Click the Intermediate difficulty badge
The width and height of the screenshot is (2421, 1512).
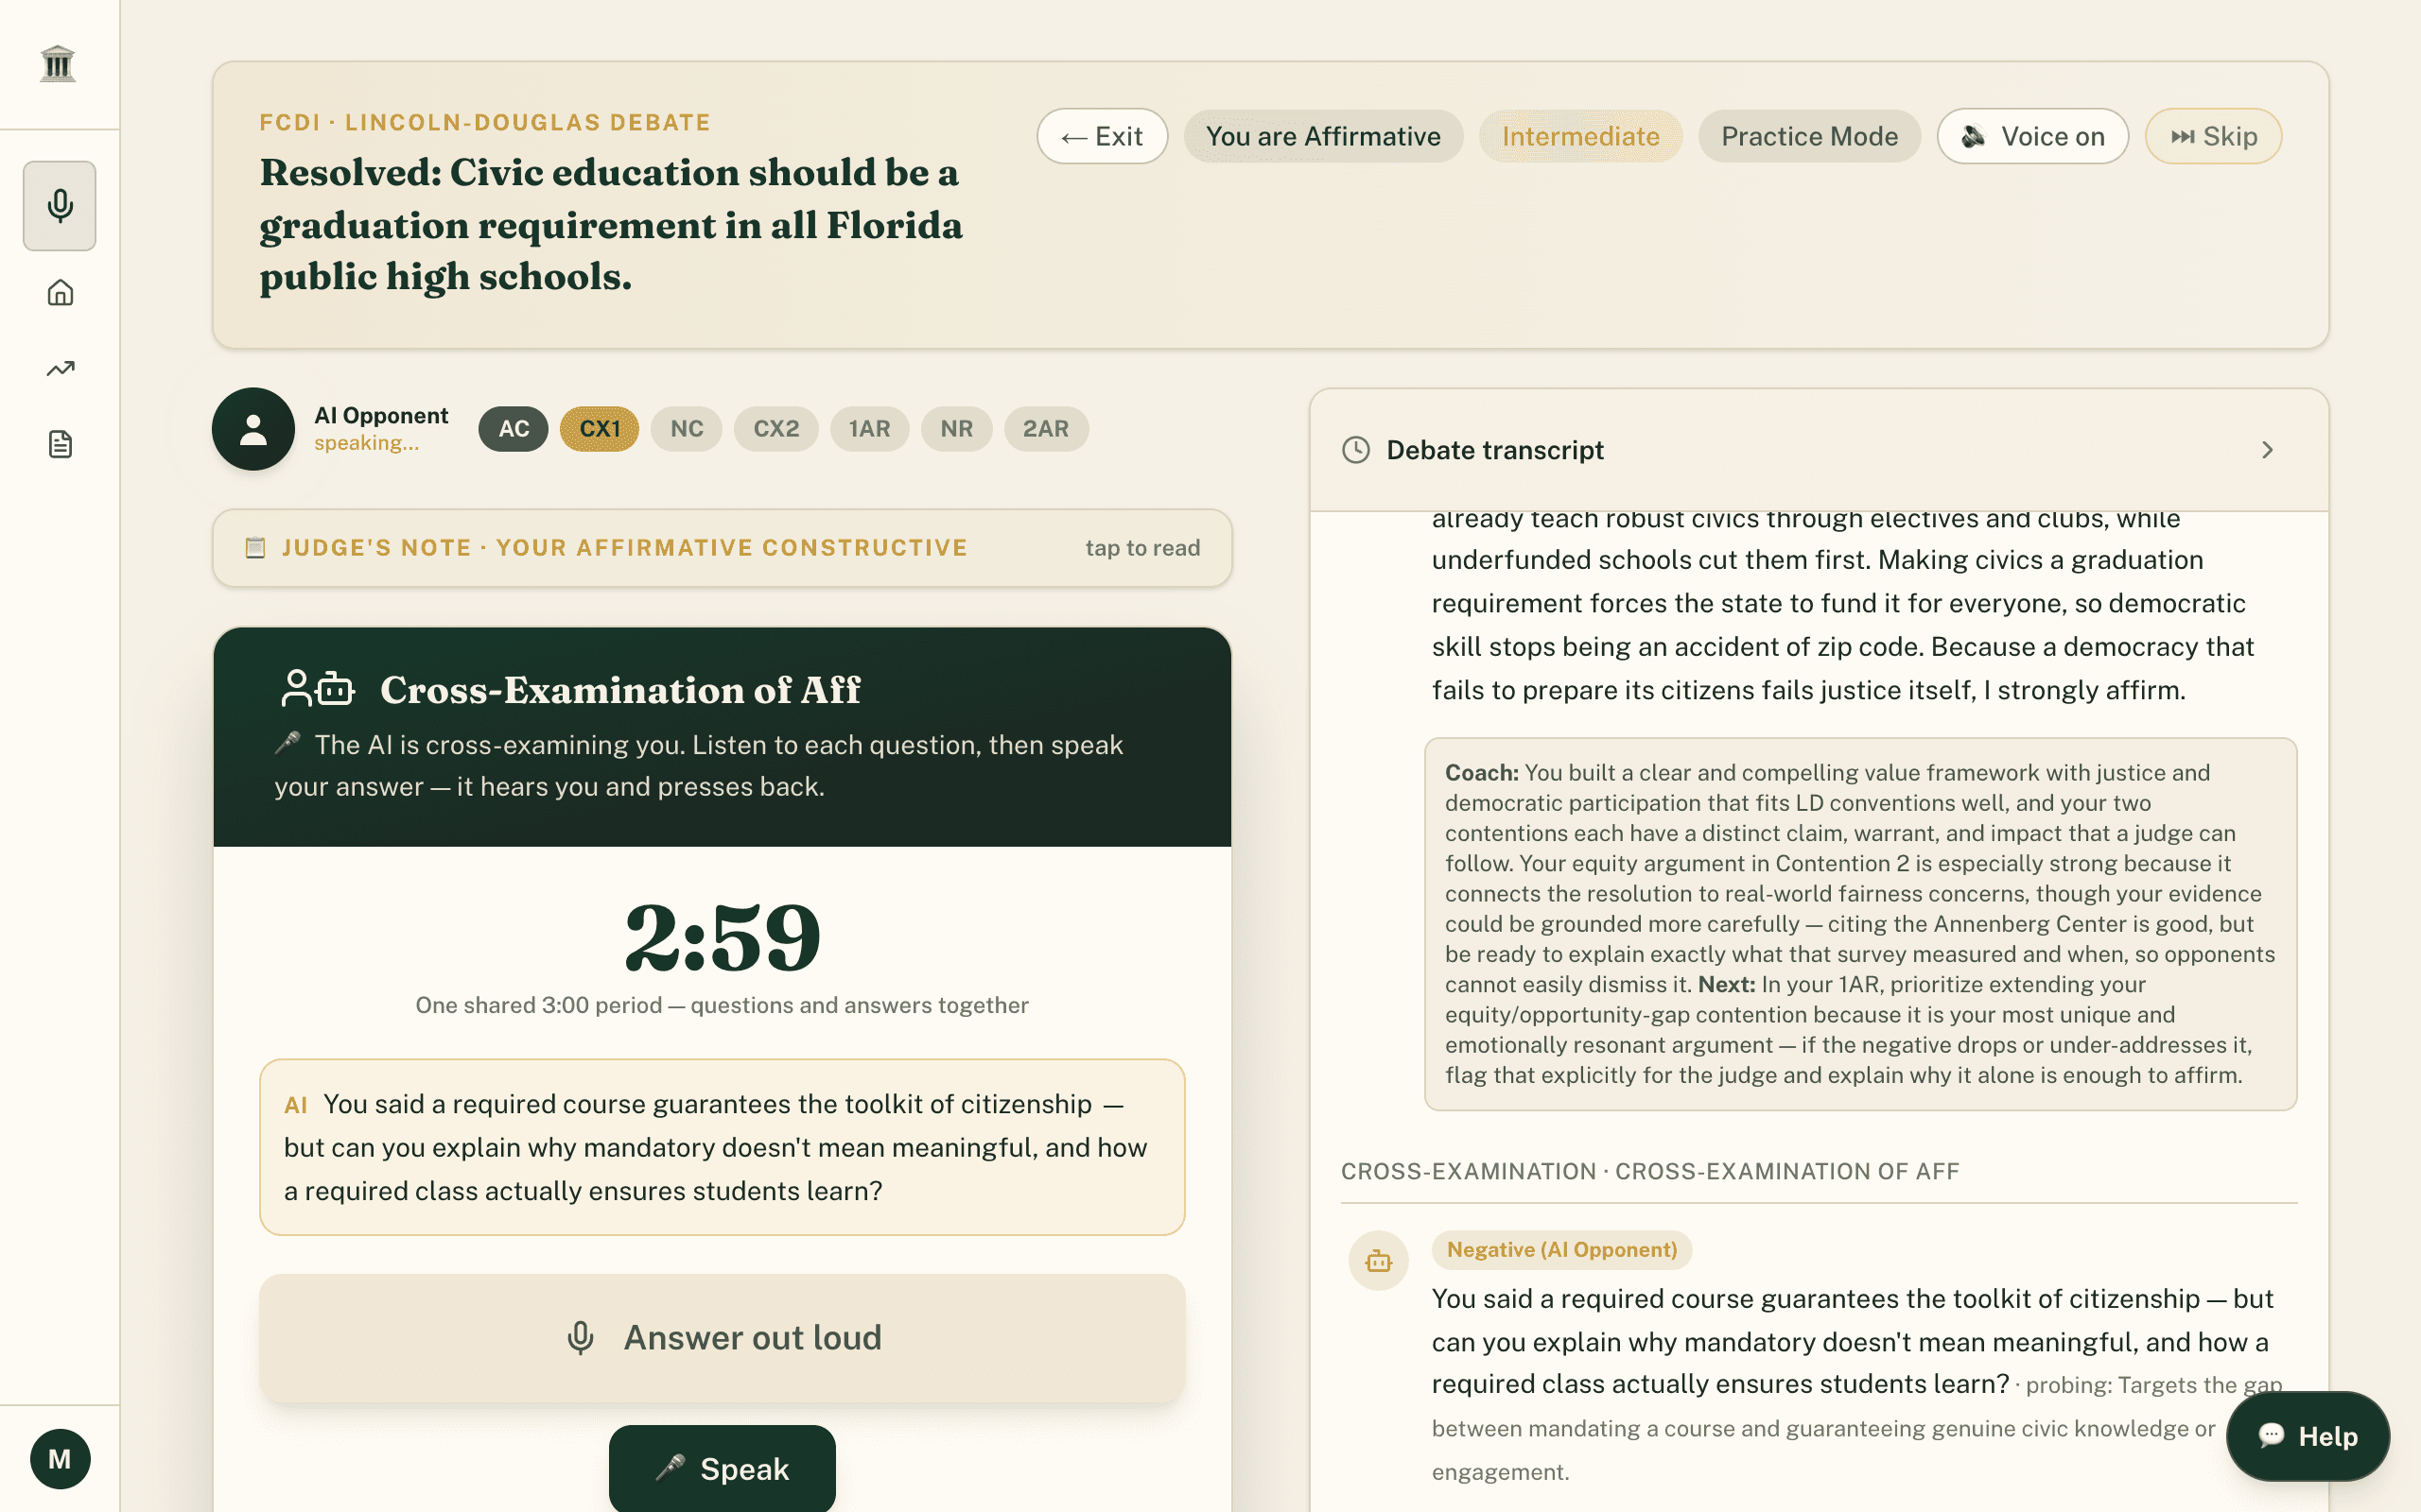[1580, 136]
